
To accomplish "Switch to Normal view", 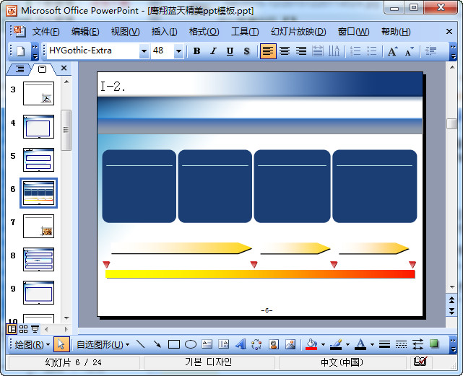I will point(12,329).
